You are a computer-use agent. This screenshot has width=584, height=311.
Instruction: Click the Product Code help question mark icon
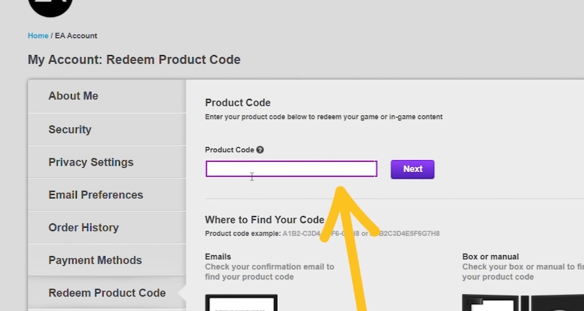tap(260, 150)
